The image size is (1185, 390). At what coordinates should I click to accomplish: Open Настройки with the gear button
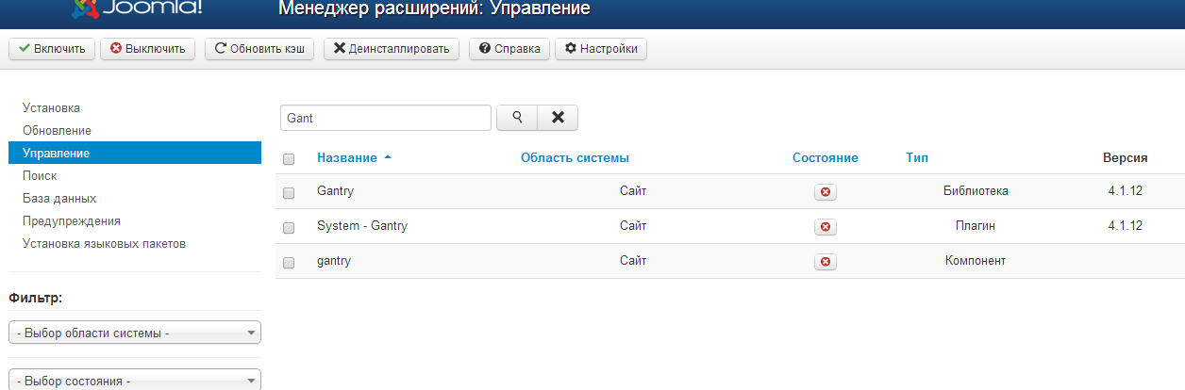tap(601, 49)
